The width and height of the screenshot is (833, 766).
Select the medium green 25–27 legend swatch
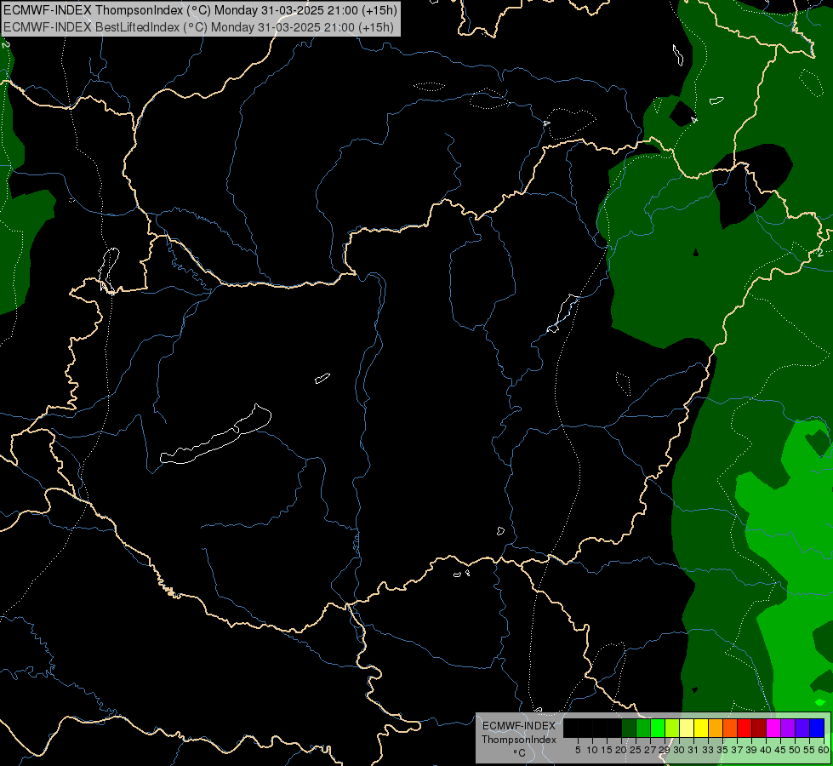point(643,728)
